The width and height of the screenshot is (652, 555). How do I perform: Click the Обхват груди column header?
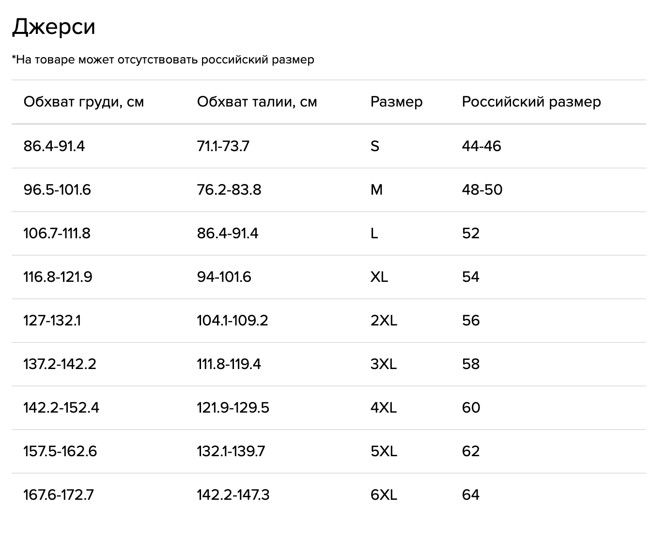[84, 102]
